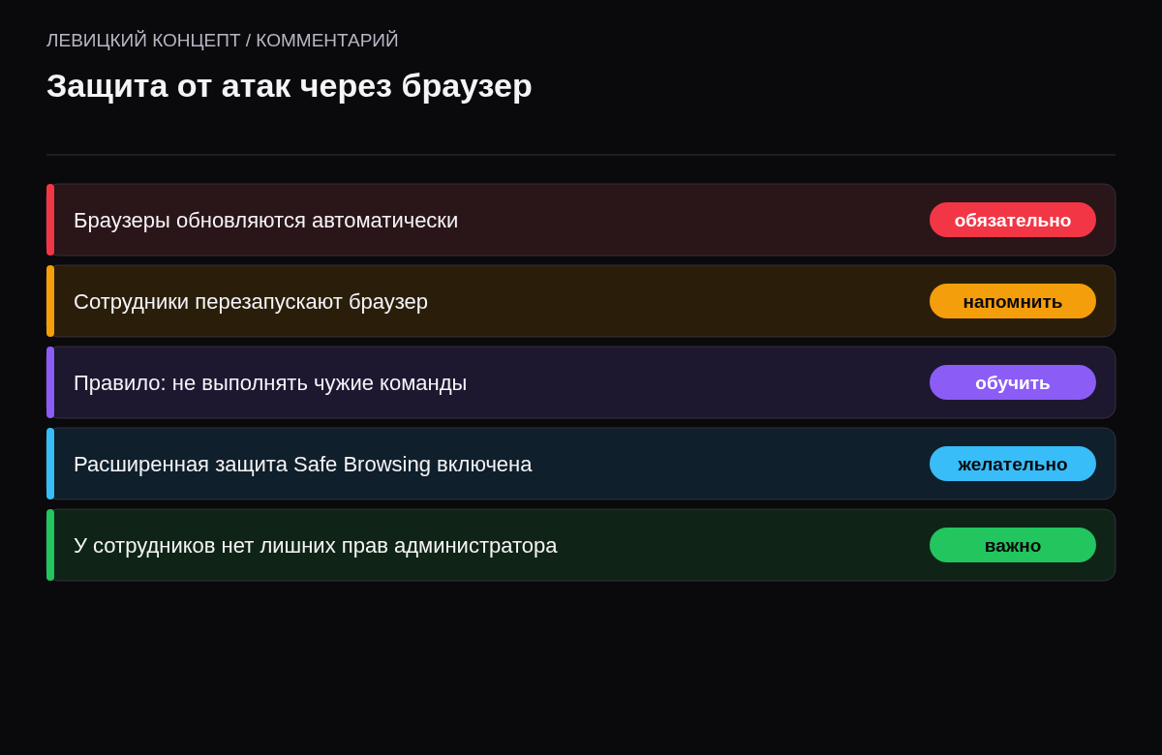The image size is (1162, 755).
Task: Click the orange 'напомнить' badge
Action: point(1013,301)
